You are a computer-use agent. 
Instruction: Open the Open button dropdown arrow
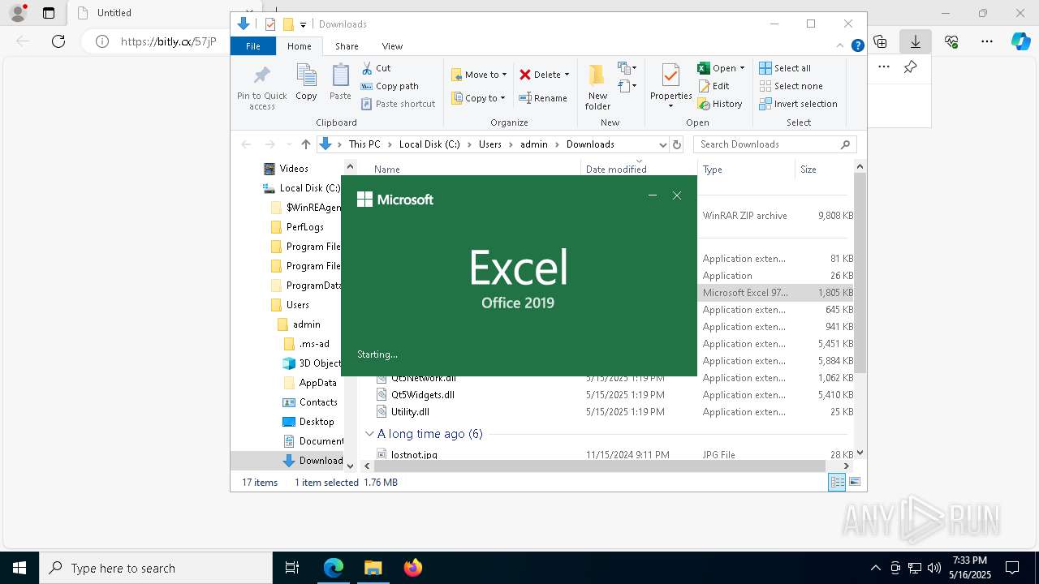742,68
